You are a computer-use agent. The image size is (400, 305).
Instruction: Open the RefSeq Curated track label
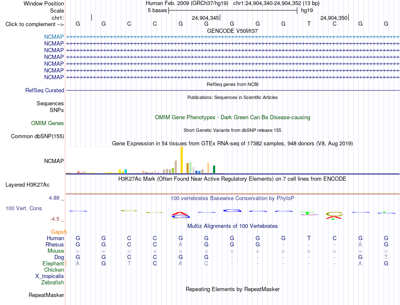click(45, 90)
